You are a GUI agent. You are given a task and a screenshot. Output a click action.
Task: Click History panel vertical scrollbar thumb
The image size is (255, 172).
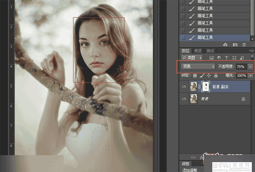[x=252, y=17]
